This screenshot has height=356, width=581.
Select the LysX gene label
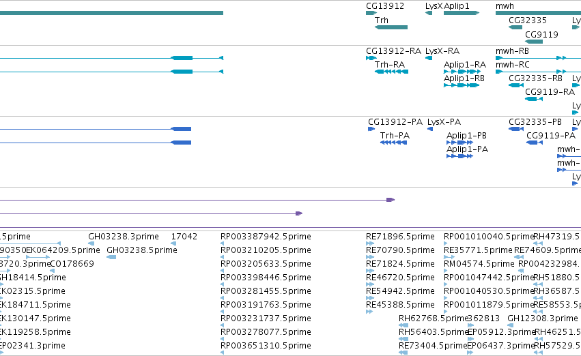pos(434,6)
